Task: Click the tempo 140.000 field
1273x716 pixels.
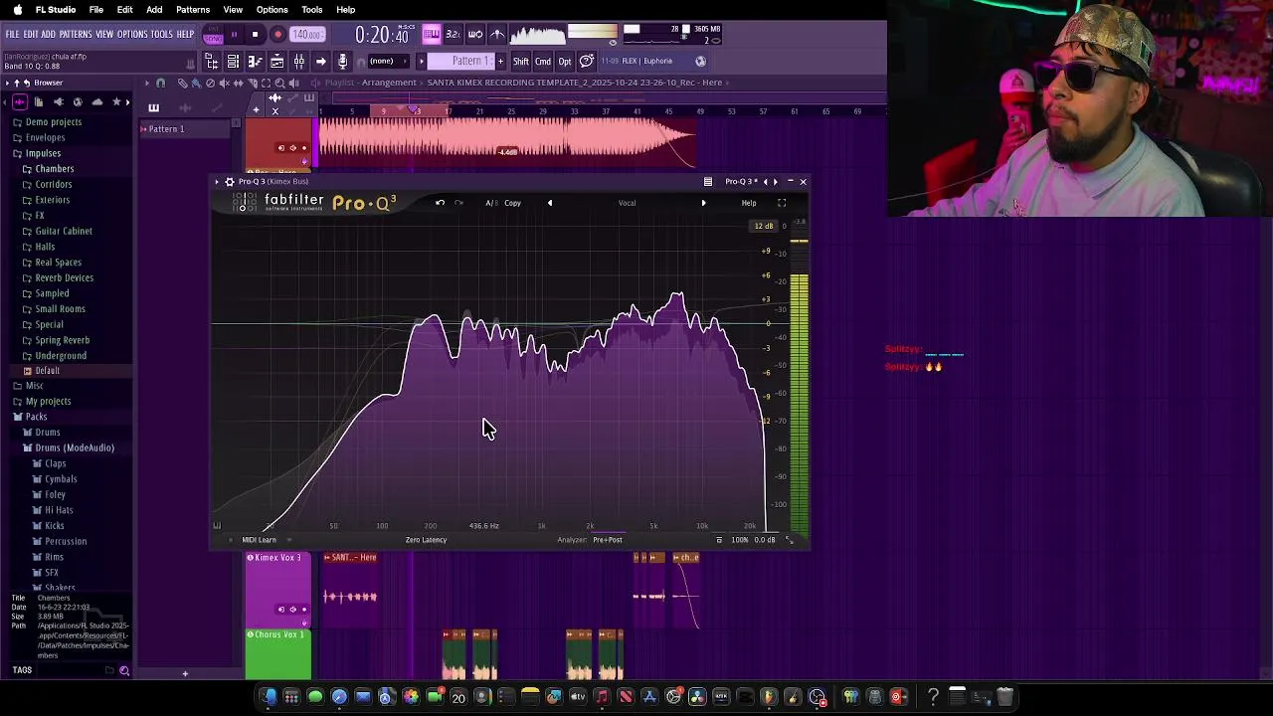Action: click(x=306, y=35)
